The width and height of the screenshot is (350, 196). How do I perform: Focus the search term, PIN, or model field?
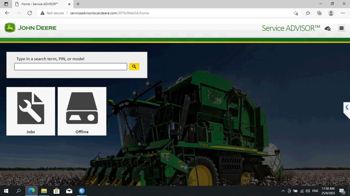click(70, 67)
